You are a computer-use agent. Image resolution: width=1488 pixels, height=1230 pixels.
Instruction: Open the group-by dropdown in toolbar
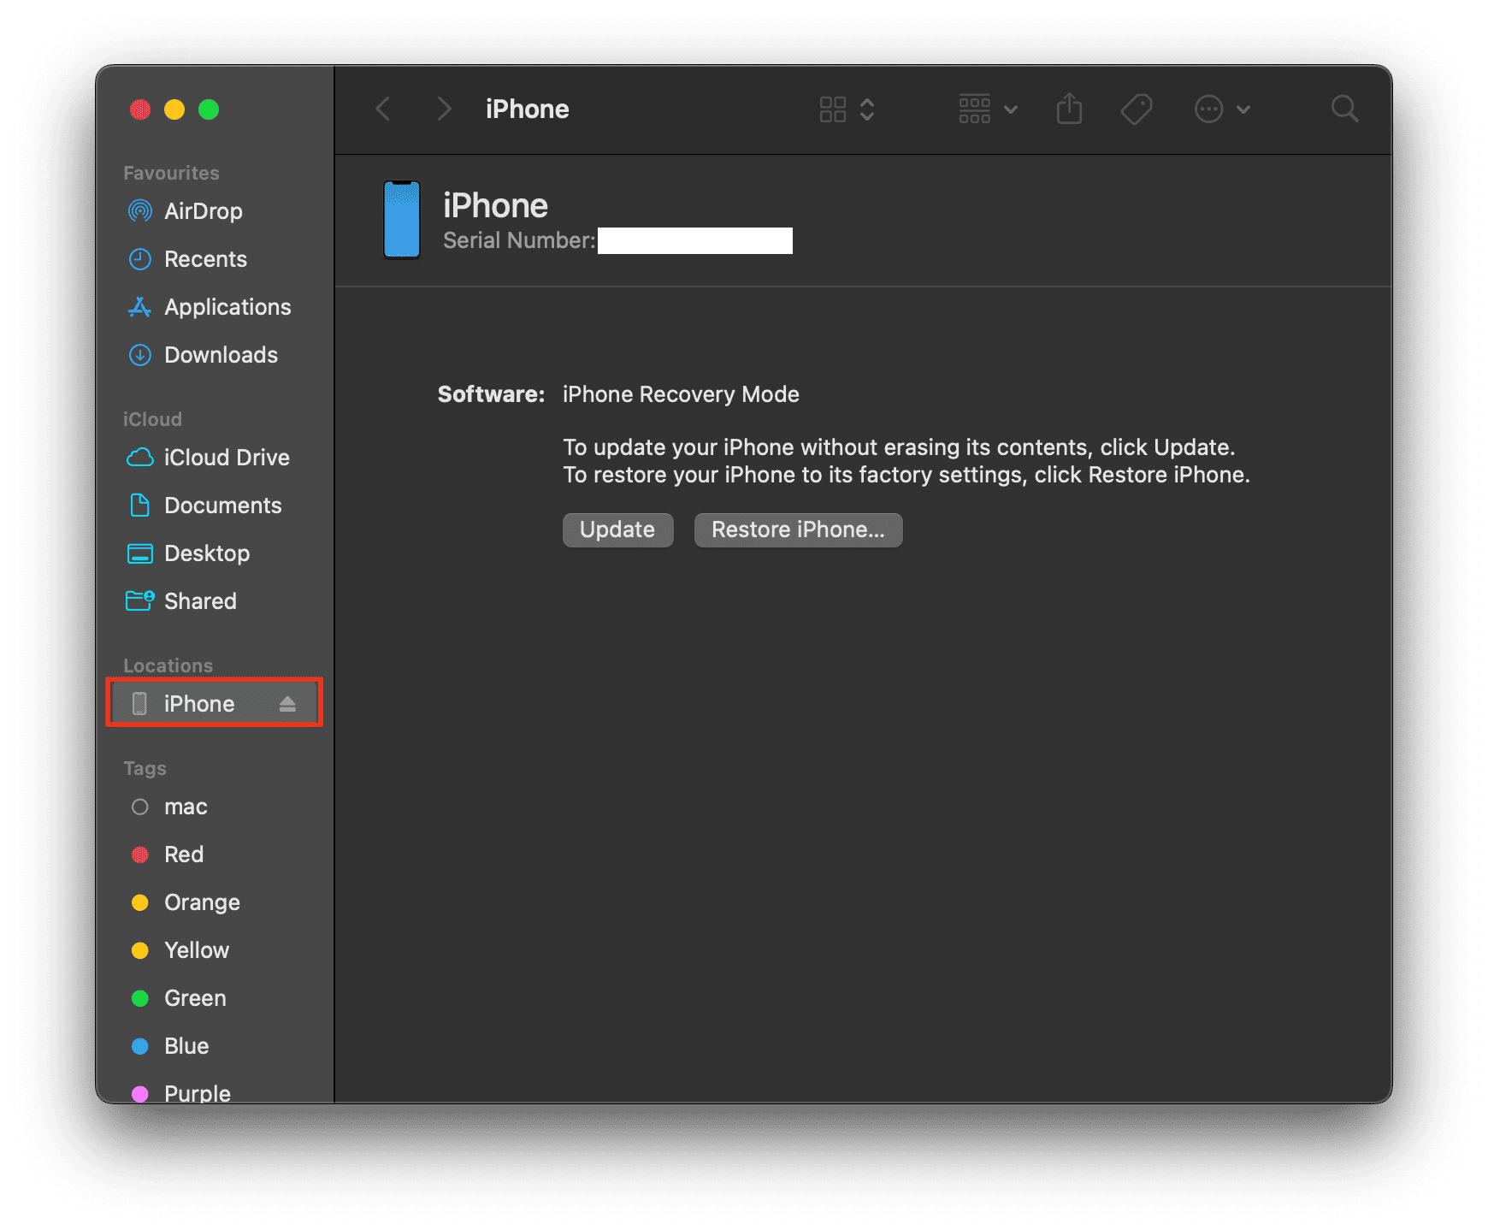tap(988, 109)
